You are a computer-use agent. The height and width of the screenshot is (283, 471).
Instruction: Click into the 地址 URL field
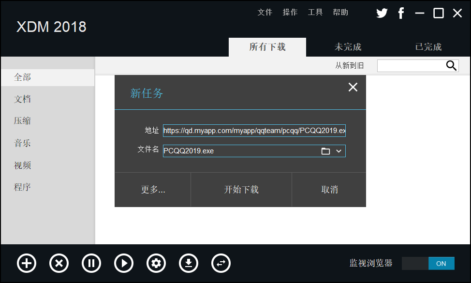click(254, 131)
